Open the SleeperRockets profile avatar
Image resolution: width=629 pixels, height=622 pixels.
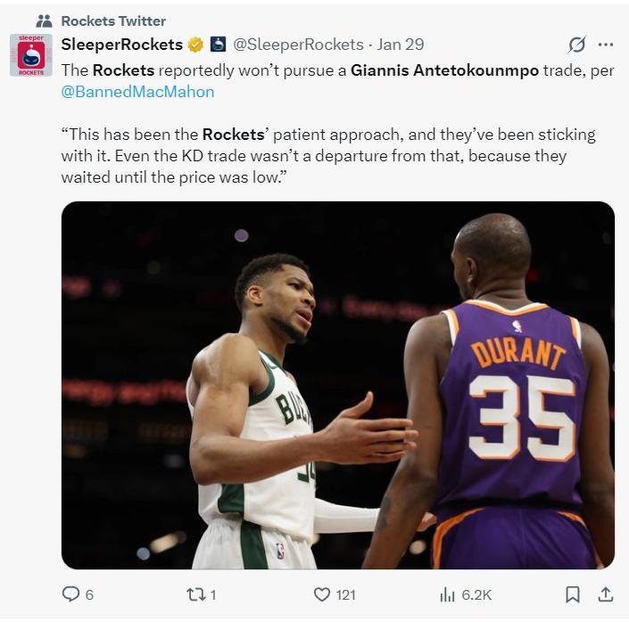pyautogui.click(x=31, y=55)
